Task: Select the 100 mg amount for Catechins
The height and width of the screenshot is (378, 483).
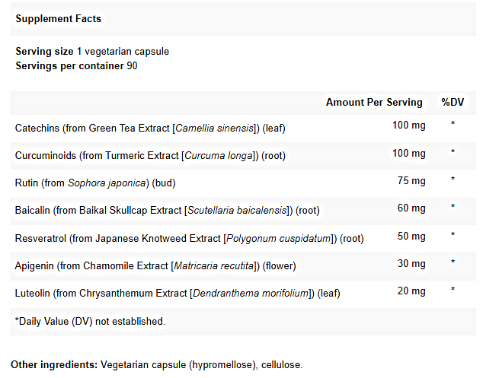Action: click(x=409, y=125)
